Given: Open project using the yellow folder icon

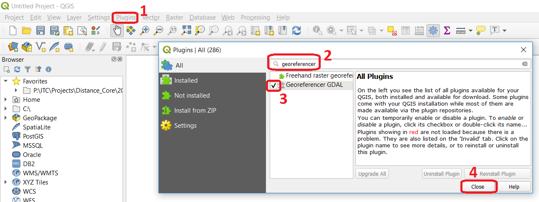Looking at the screenshot, I should click(27, 30).
